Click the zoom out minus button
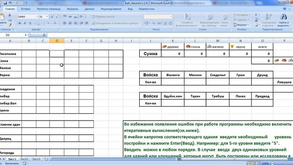 tap(272, 164)
